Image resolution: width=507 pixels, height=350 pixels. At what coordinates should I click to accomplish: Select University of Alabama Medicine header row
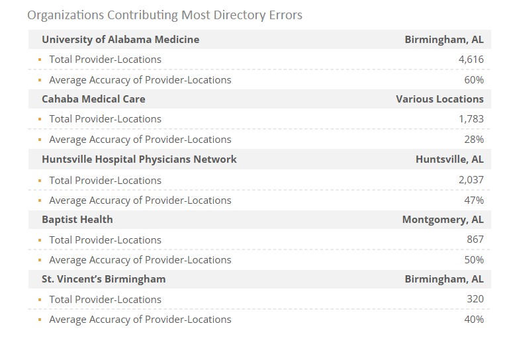(x=259, y=40)
